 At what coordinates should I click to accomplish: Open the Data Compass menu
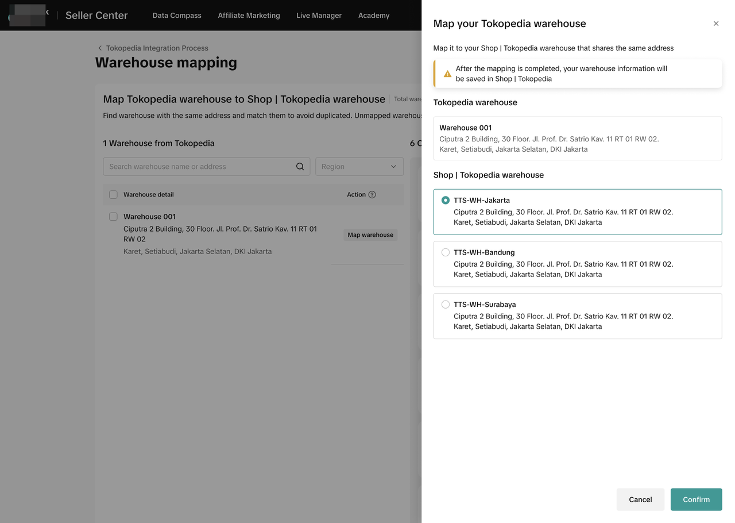[x=177, y=16]
